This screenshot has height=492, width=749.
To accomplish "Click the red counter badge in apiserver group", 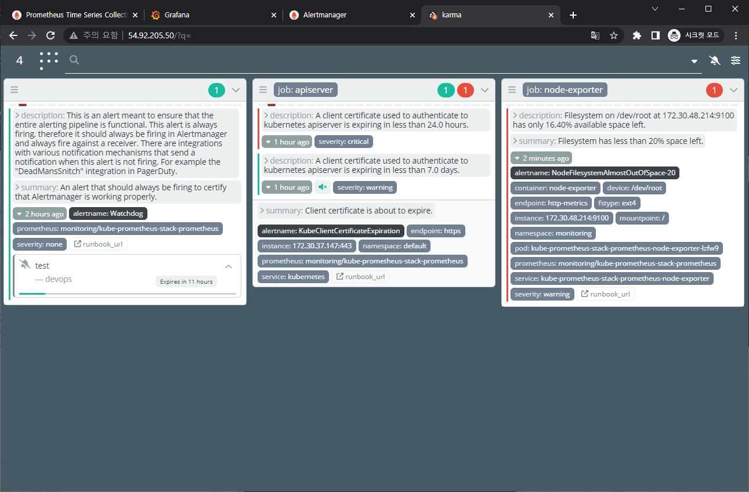I will pos(465,90).
